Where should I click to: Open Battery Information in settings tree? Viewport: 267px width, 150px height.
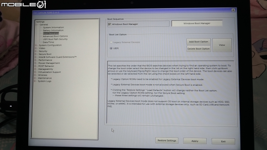tap(53, 30)
